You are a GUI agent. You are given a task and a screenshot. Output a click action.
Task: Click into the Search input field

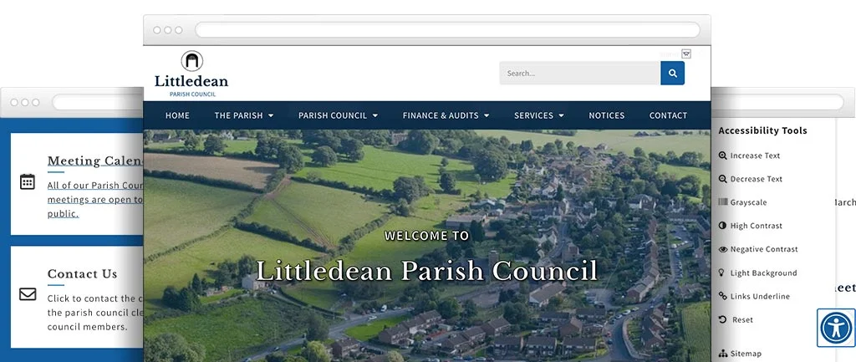click(579, 73)
